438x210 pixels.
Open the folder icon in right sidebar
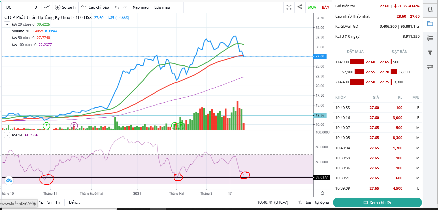430,24
